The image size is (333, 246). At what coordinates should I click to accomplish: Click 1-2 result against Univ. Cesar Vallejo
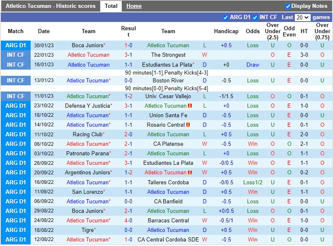pos(128,96)
